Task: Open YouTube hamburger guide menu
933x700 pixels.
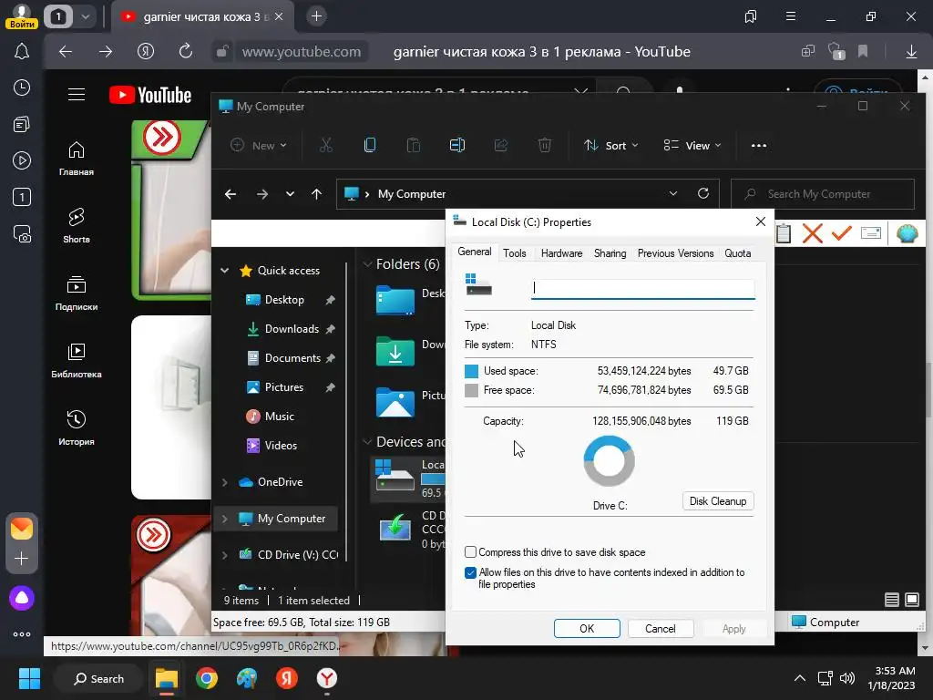Action: point(77,95)
